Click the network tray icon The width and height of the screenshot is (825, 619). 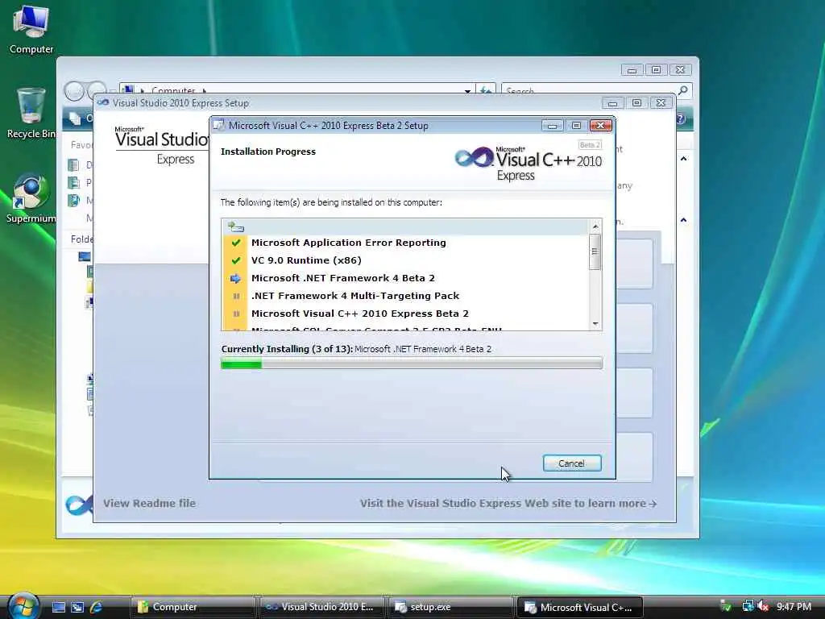748,607
